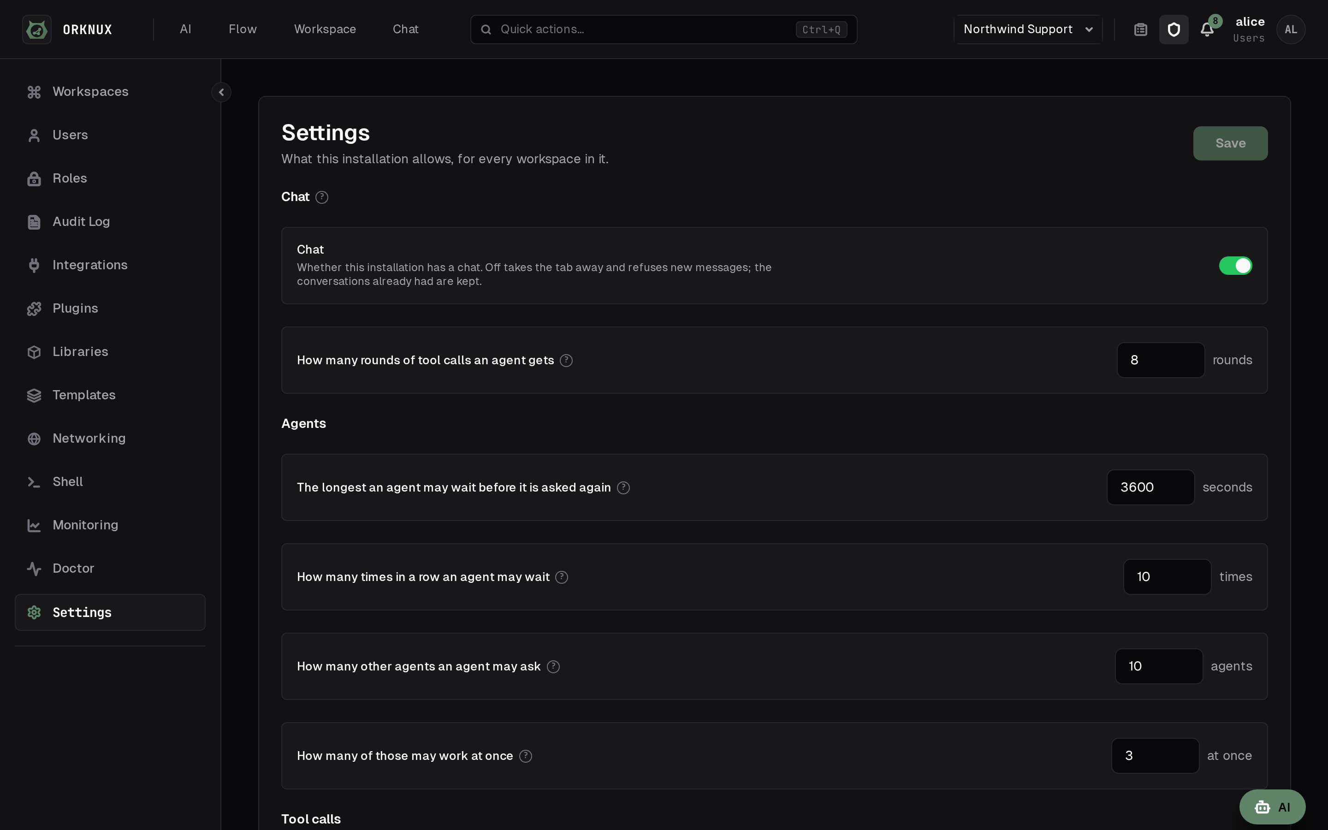
Task: Open the Workspace top menu item
Action: point(325,30)
